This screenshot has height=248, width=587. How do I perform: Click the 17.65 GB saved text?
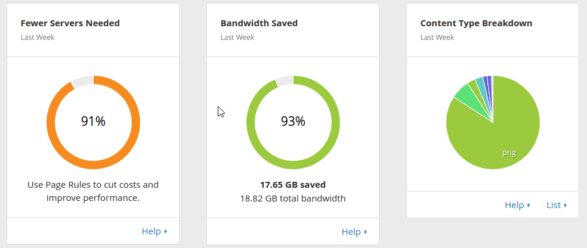click(293, 185)
